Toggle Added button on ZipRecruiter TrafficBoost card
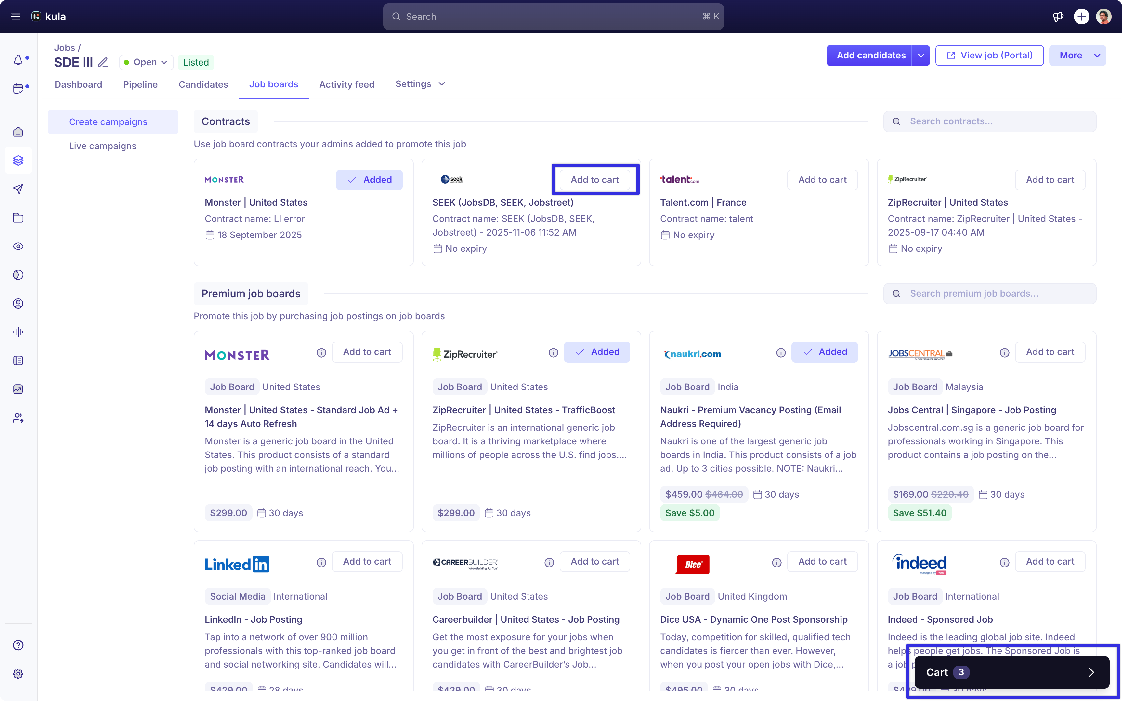This screenshot has width=1122, height=701. coord(596,352)
